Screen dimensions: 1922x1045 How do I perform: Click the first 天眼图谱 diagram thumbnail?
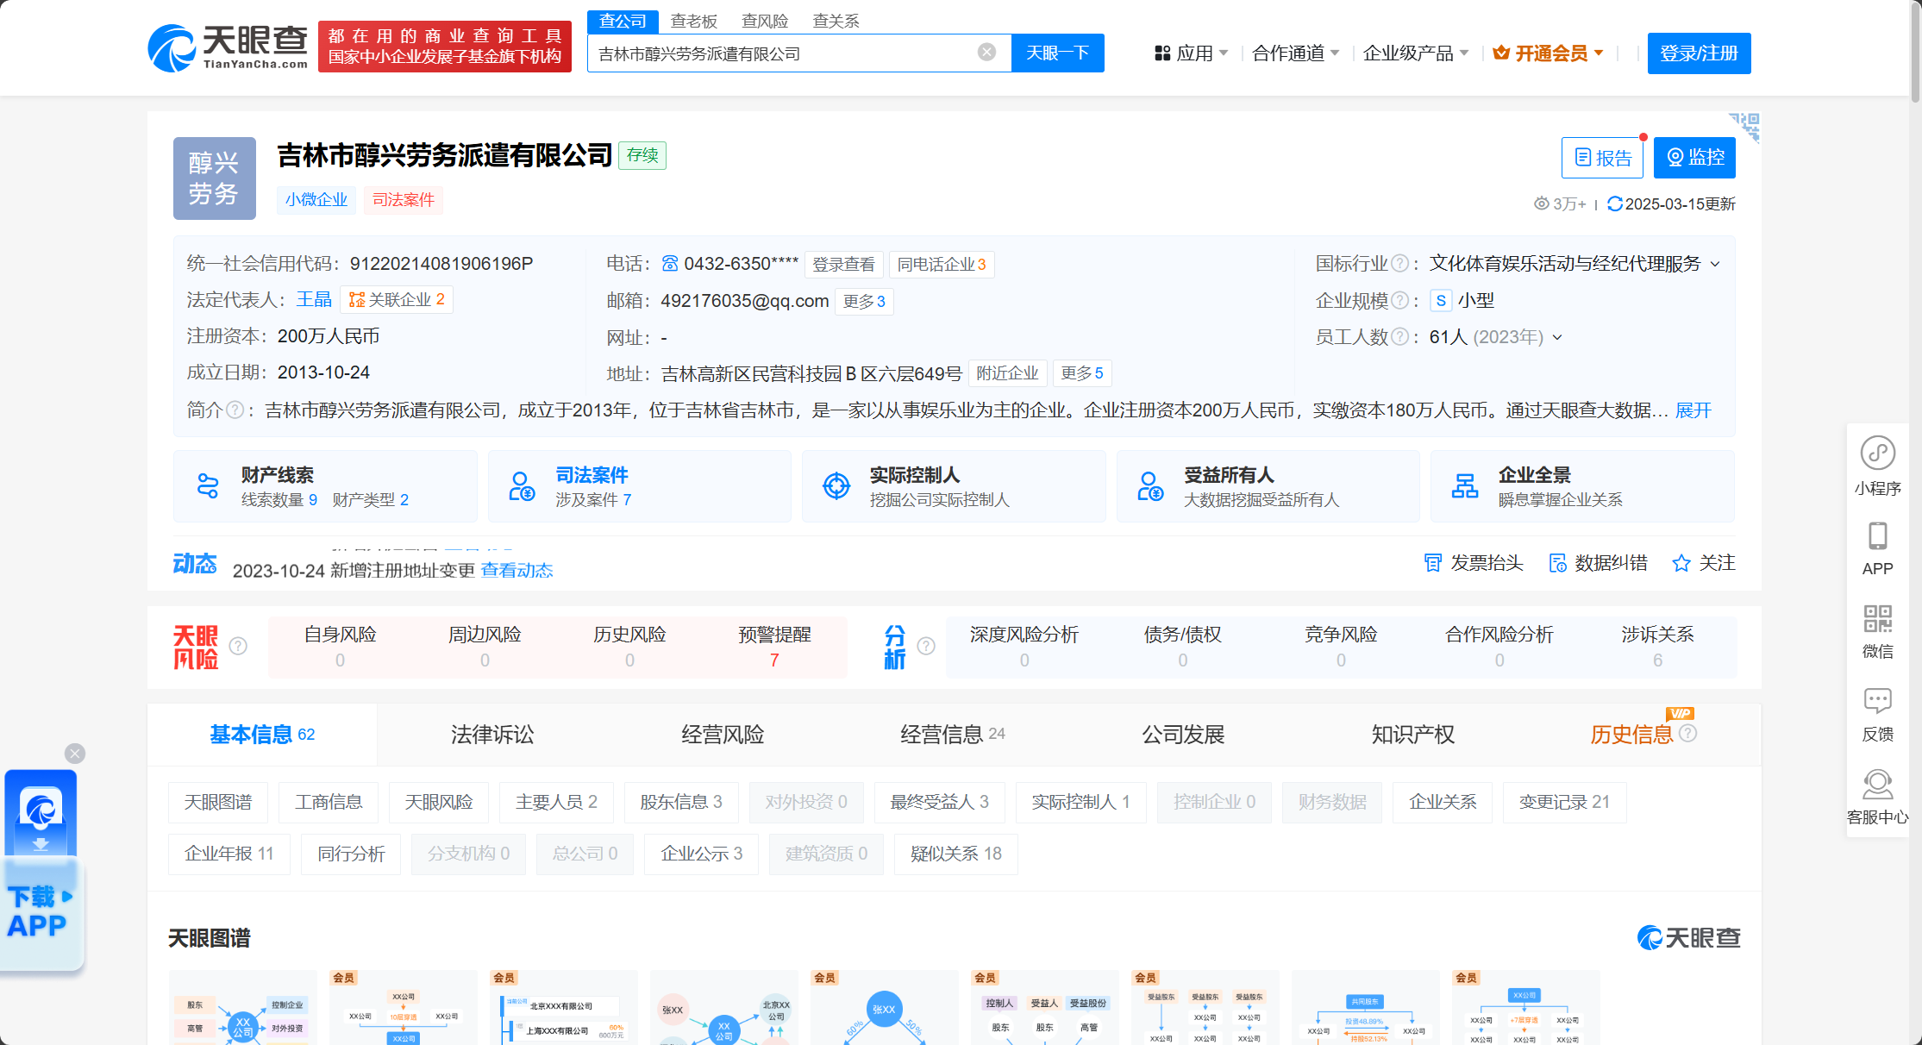pos(243,1007)
